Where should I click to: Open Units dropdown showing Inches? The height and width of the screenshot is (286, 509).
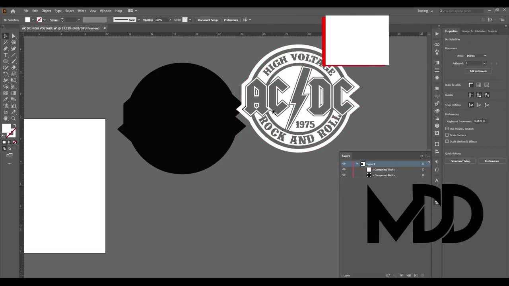tap(476, 56)
